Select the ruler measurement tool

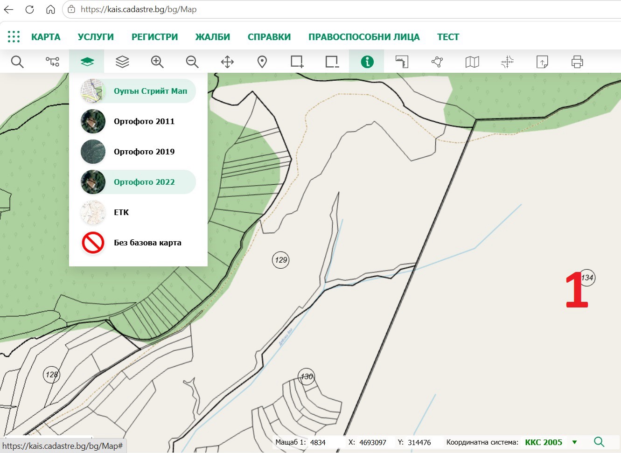pos(402,62)
